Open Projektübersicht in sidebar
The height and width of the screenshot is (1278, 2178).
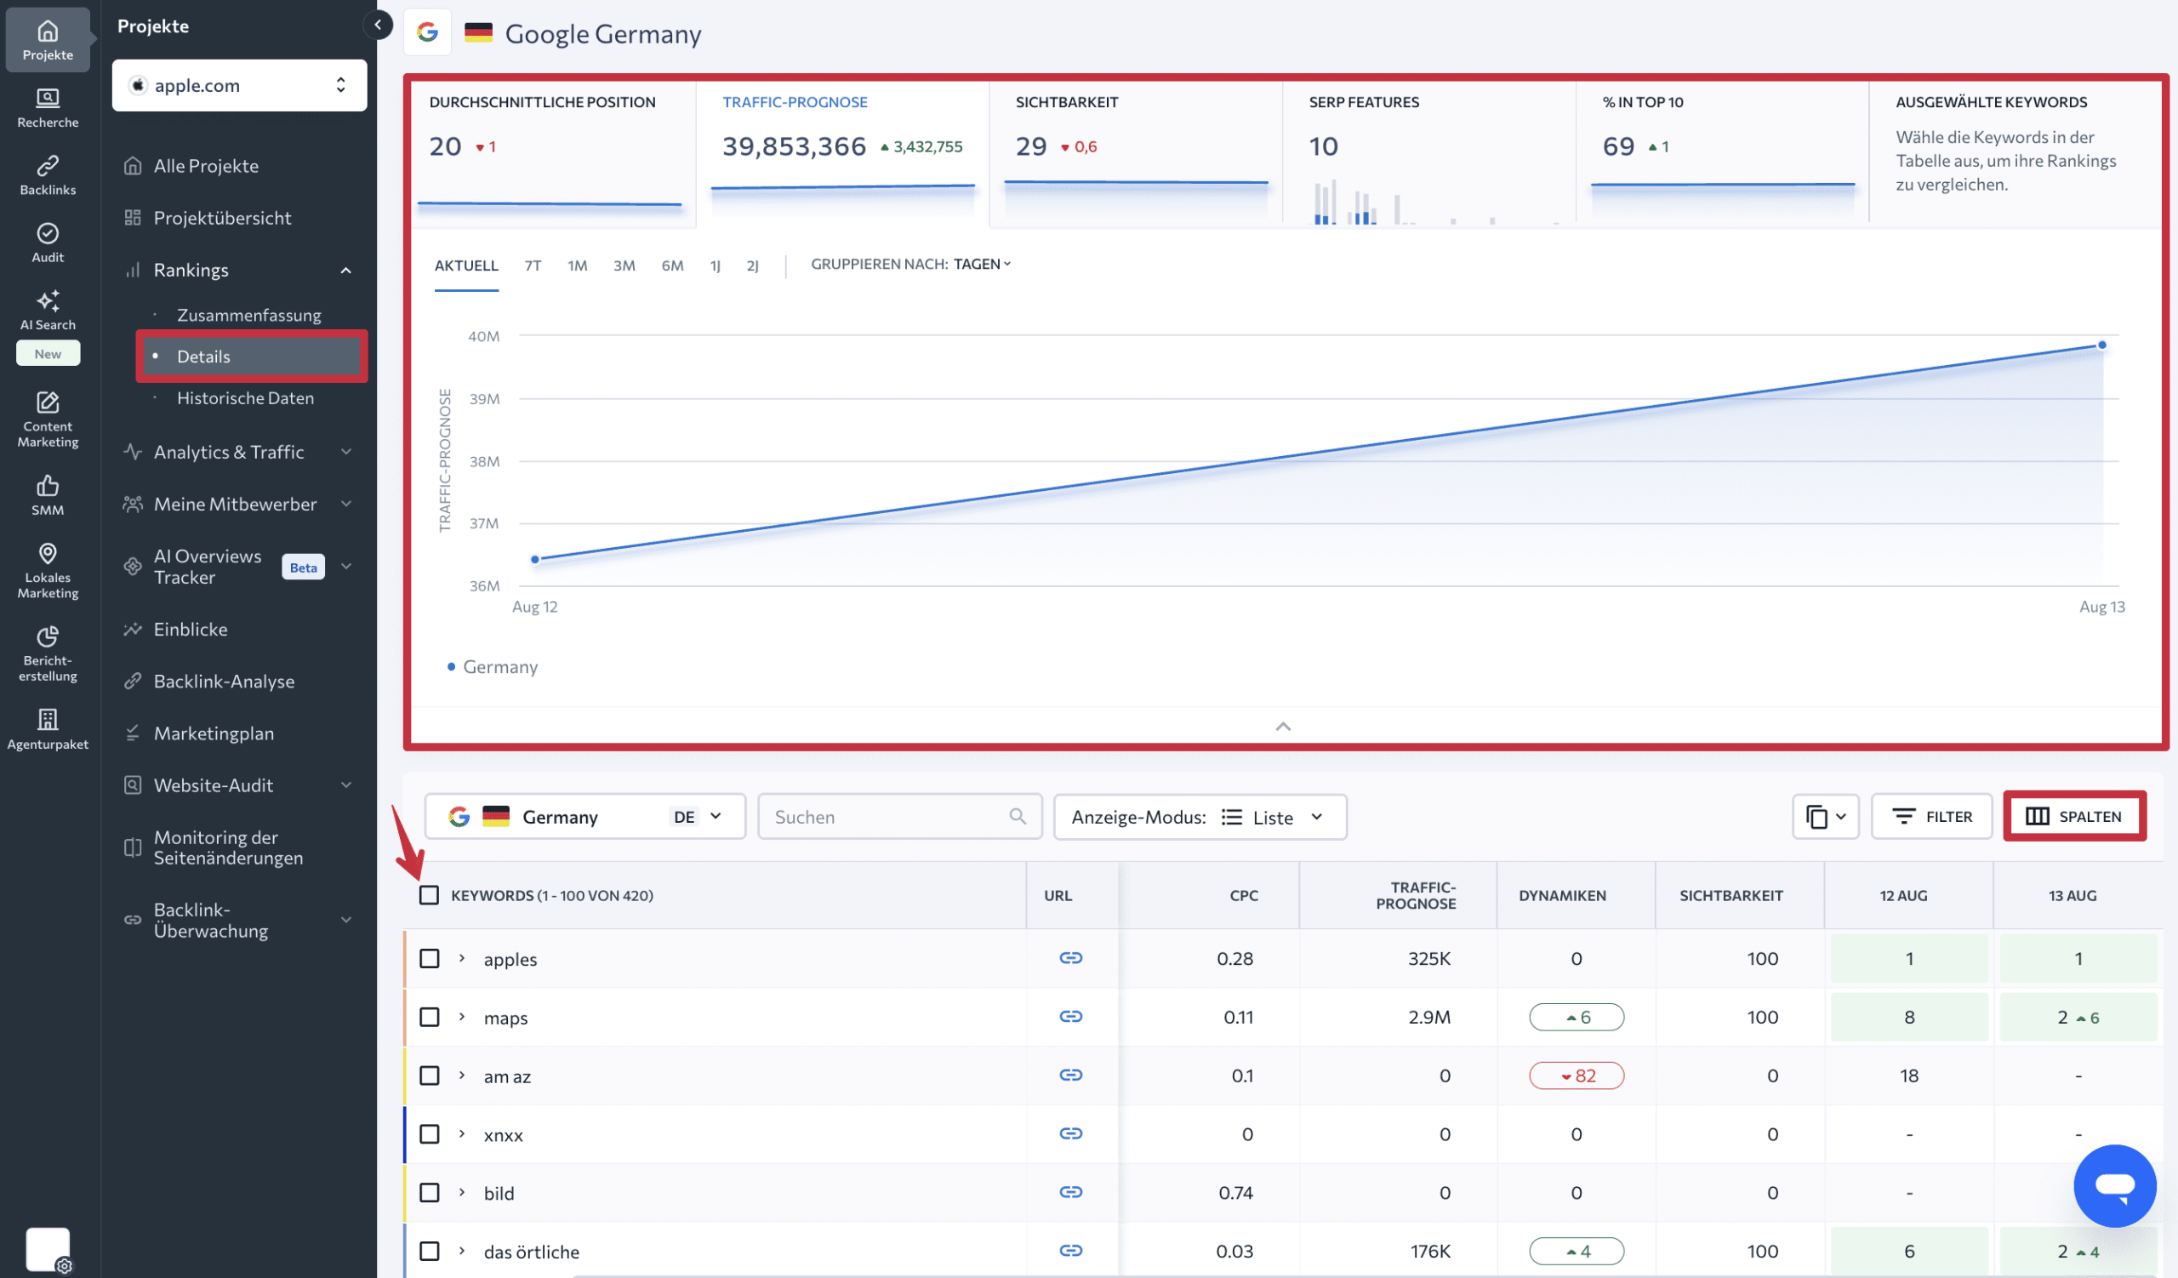coord(222,217)
